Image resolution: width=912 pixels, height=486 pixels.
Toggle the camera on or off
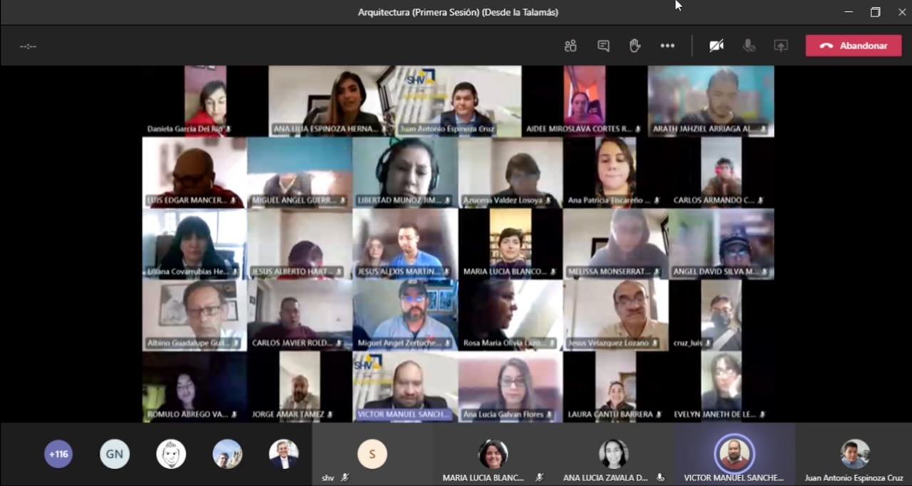tap(716, 46)
